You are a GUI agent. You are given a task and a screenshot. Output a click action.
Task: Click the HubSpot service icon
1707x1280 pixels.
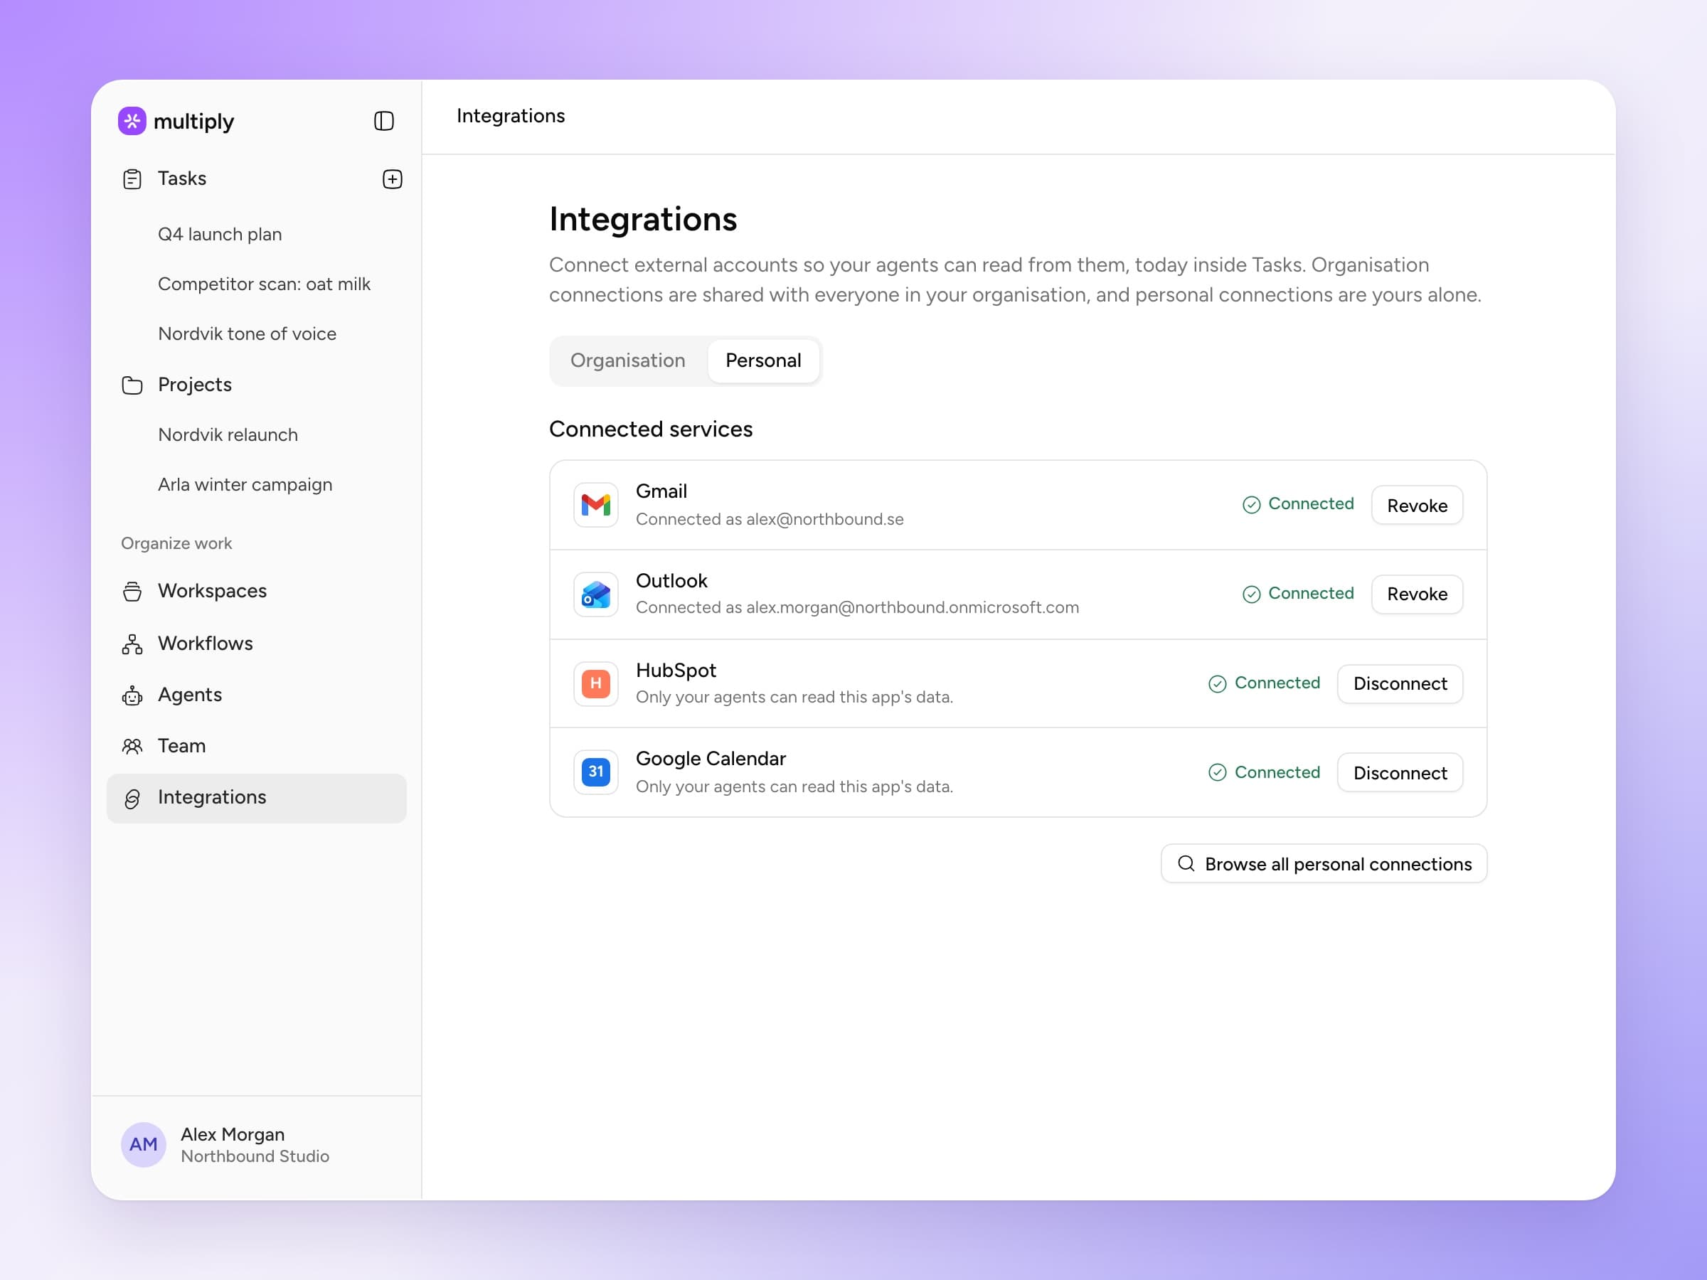[x=596, y=683]
